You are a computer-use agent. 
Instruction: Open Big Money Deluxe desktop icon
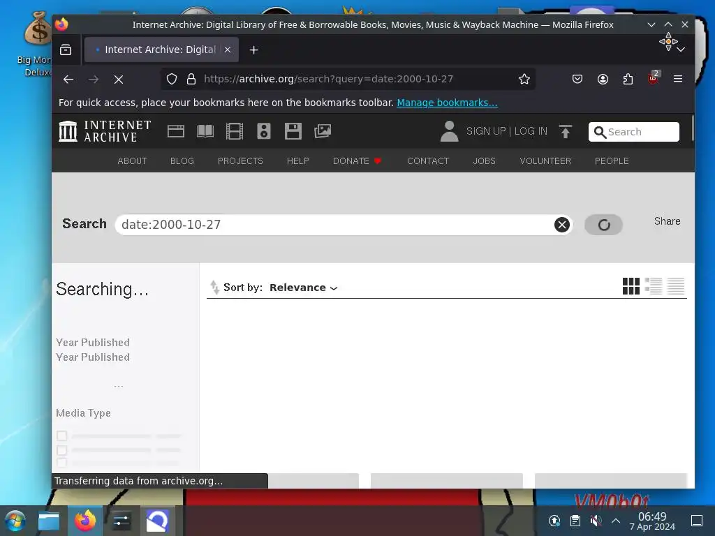[x=36, y=44]
